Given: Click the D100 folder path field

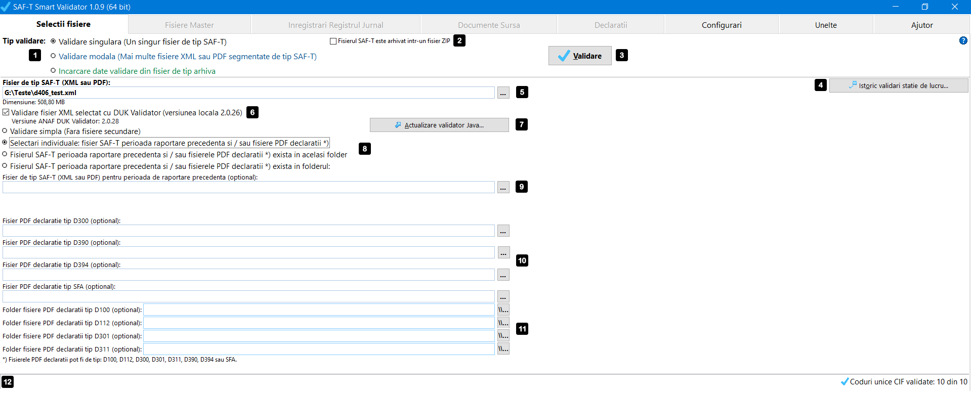Looking at the screenshot, I should [x=319, y=310].
